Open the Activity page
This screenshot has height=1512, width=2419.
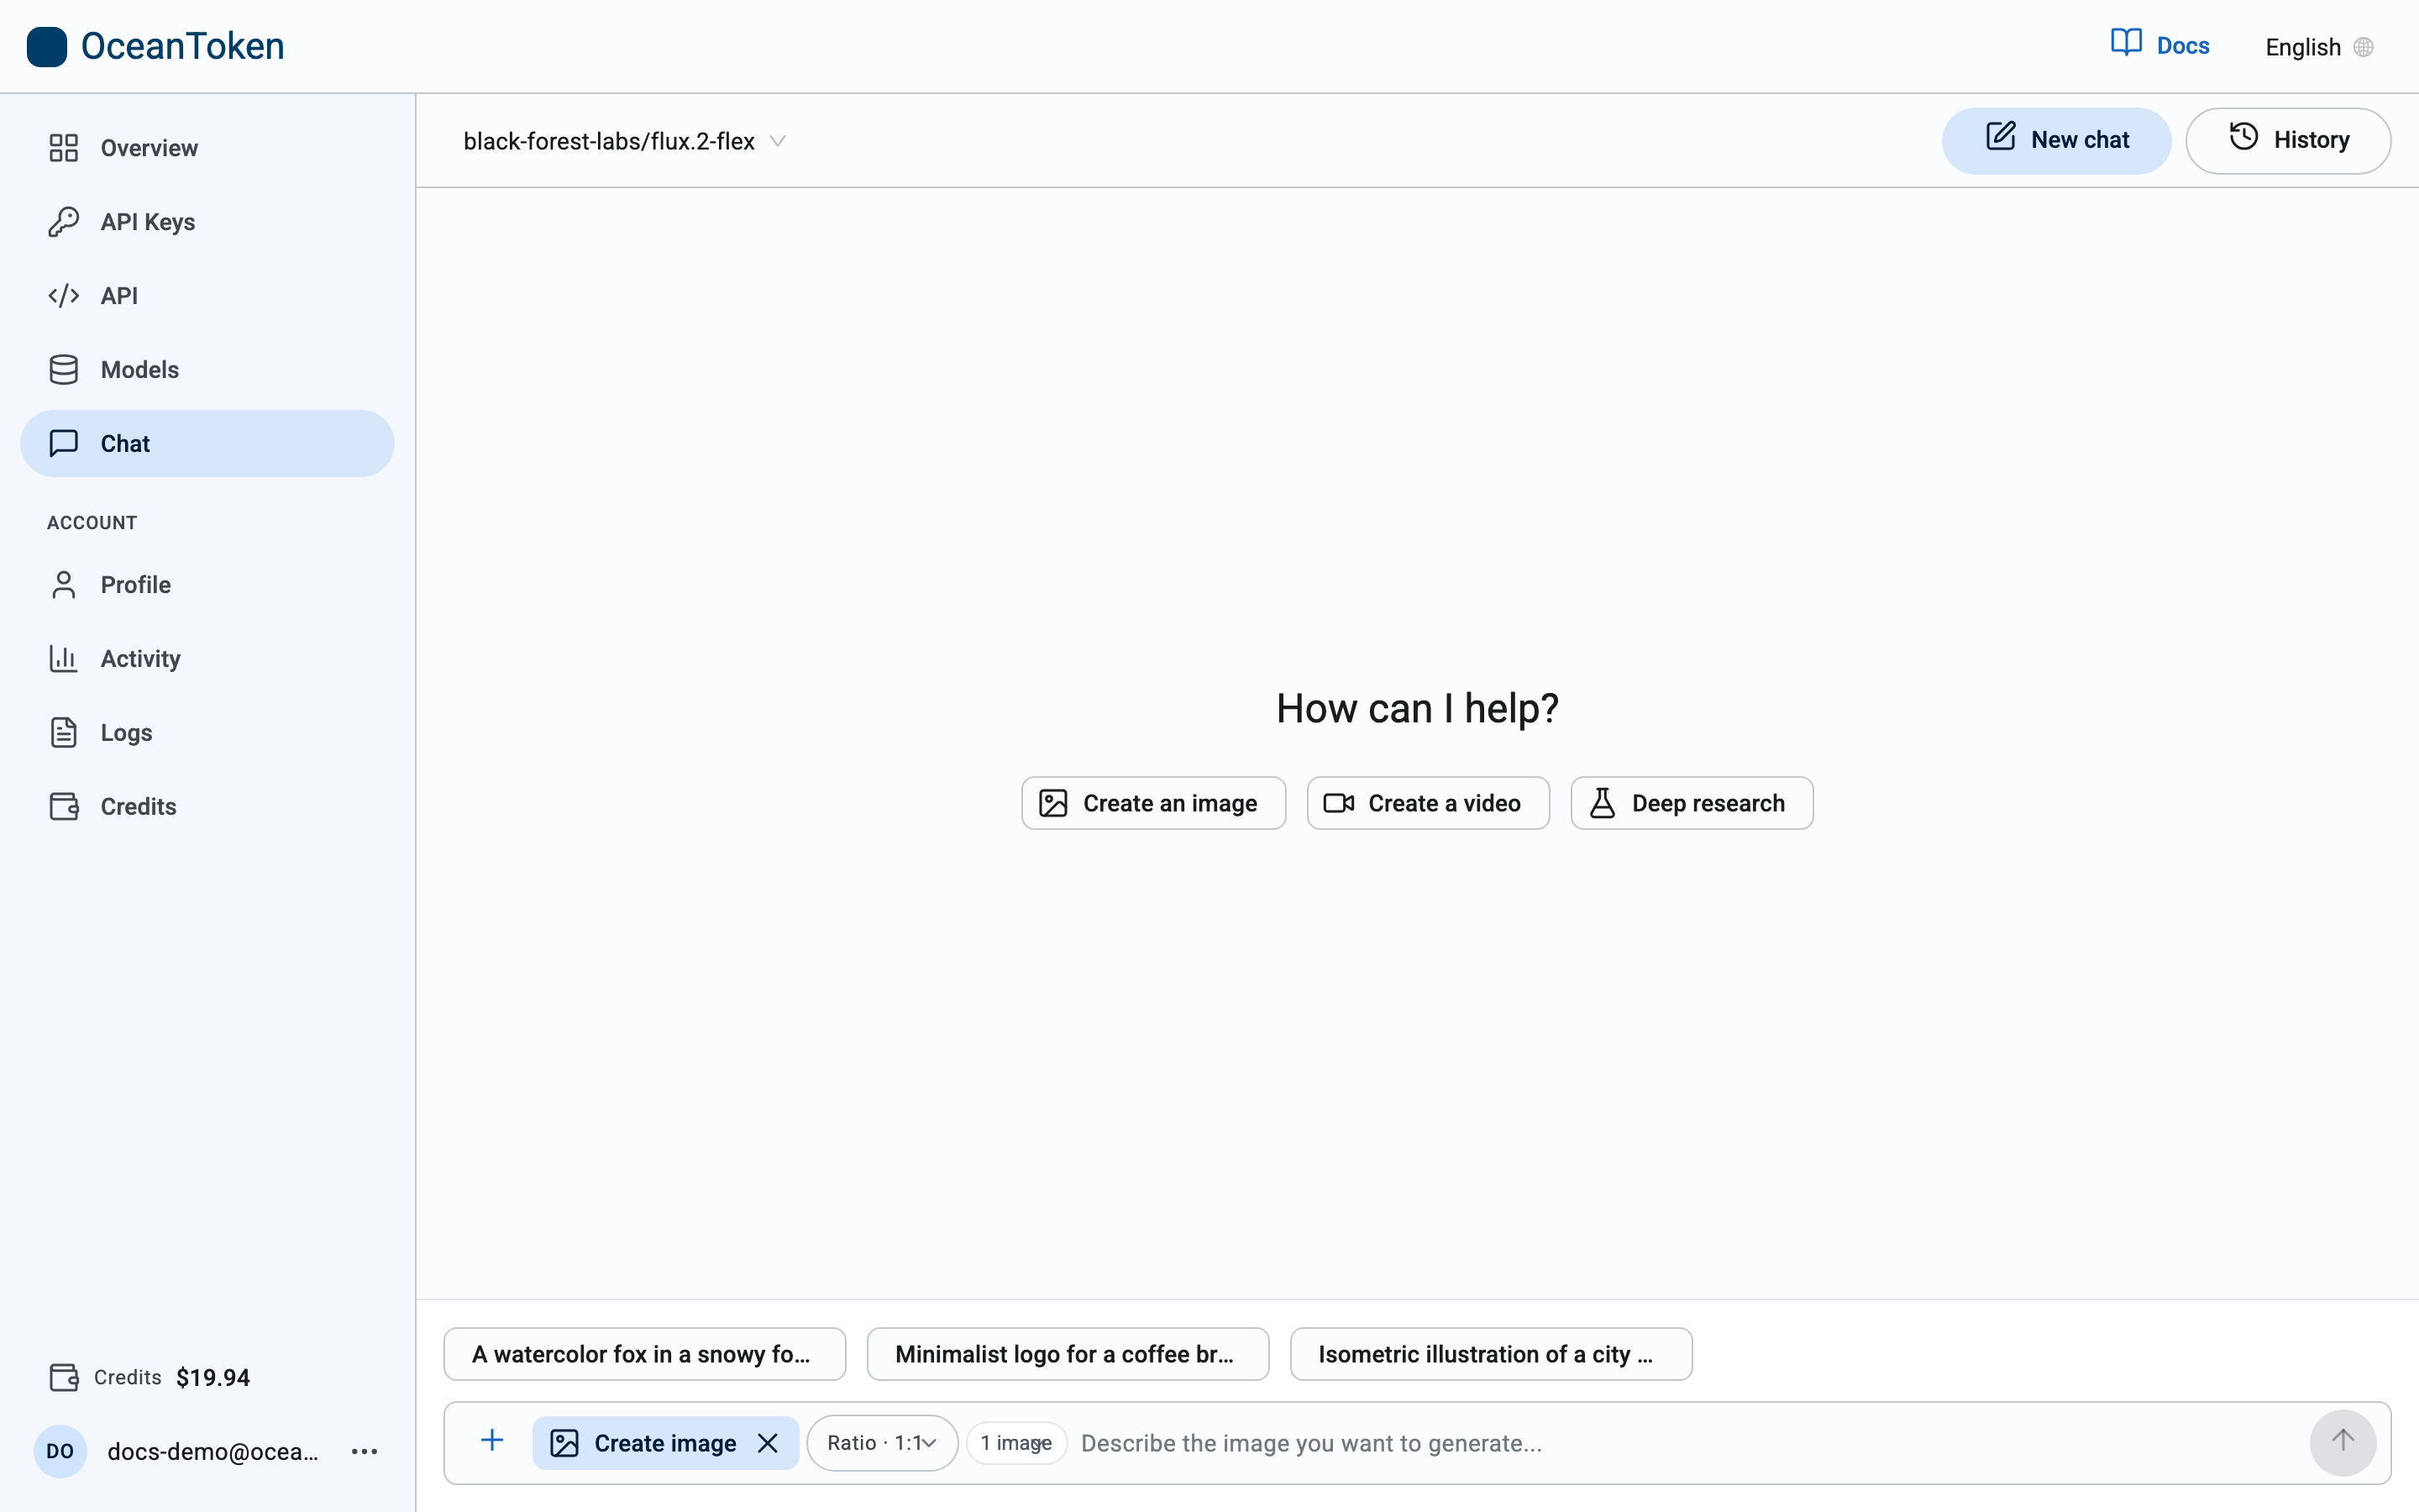(207, 659)
